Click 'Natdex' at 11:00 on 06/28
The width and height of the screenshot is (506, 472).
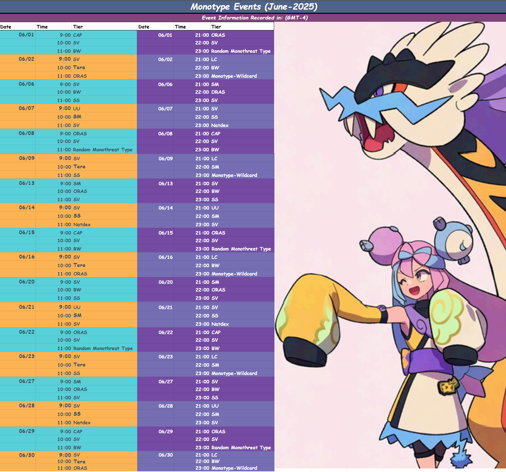(82, 423)
